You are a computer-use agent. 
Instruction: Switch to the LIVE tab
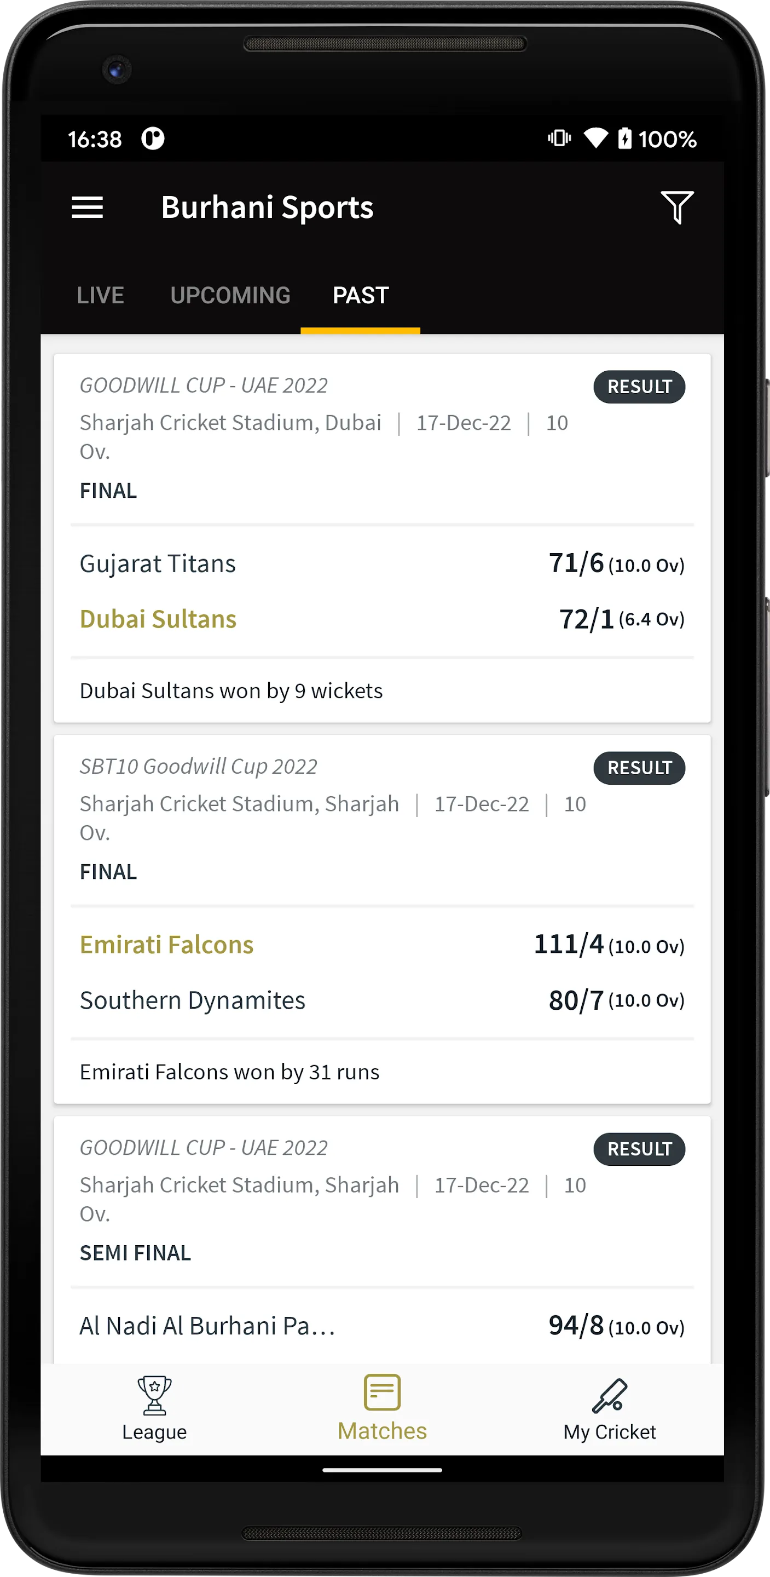pyautogui.click(x=100, y=296)
